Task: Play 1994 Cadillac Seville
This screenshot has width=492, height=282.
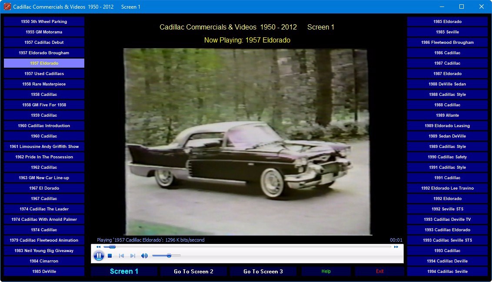Action: [x=447, y=271]
